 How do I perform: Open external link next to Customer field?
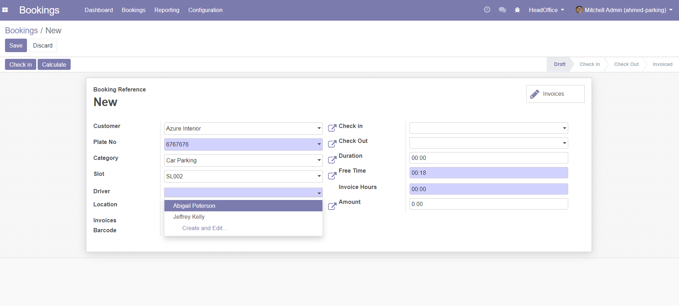(x=332, y=128)
